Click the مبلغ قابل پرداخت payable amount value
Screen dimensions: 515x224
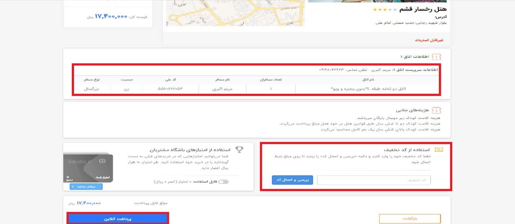(89, 203)
